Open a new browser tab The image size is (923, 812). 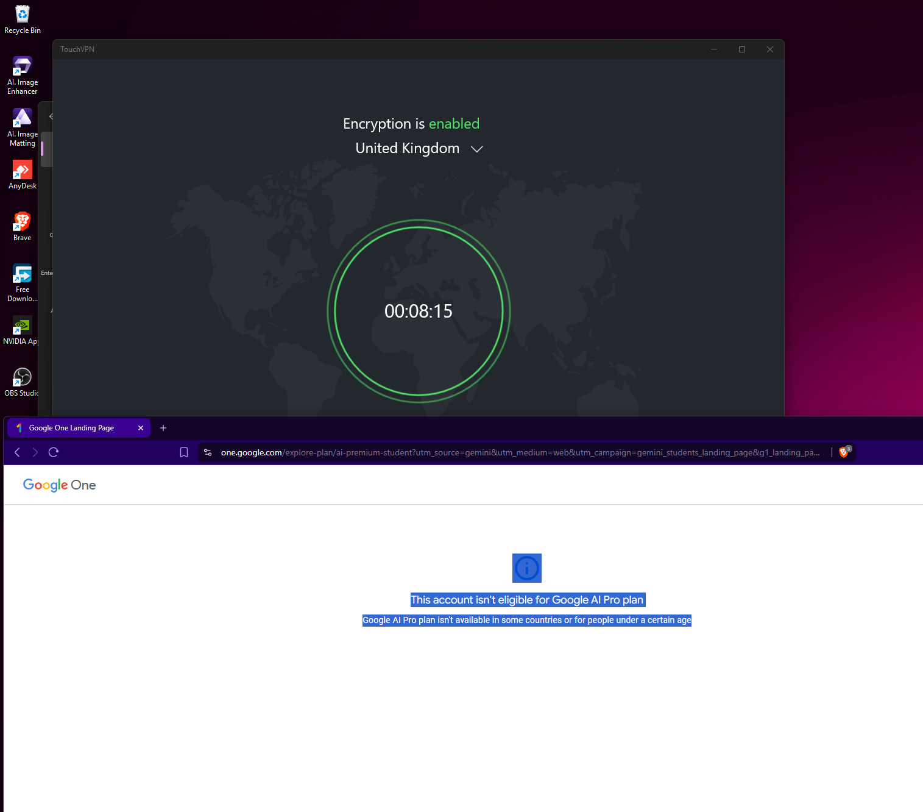[163, 428]
